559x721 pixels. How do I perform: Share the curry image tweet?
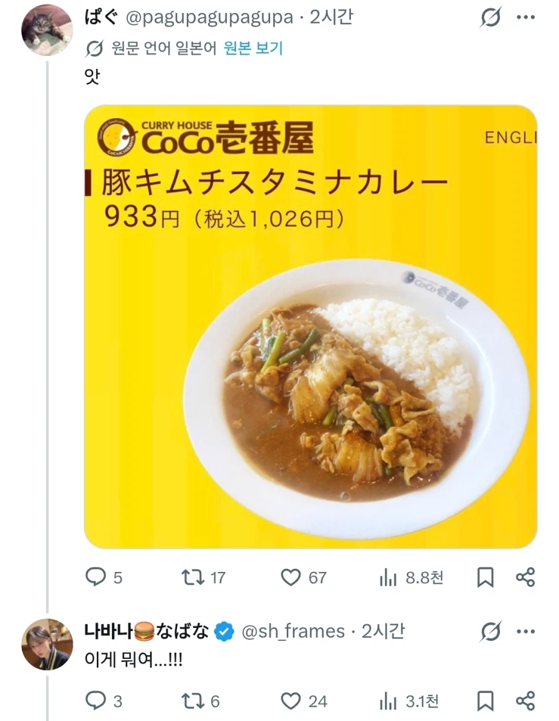tap(525, 577)
